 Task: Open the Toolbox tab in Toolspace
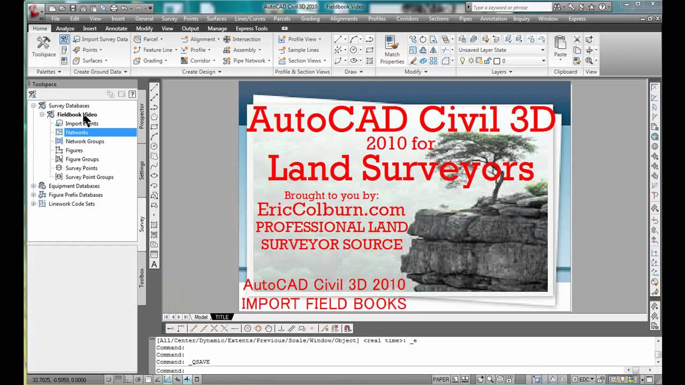click(x=142, y=278)
